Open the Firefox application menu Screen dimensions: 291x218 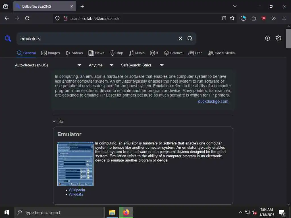tap(284, 18)
